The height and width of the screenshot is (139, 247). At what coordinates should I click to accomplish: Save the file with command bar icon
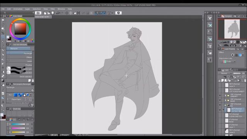pyautogui.click(x=52, y=13)
